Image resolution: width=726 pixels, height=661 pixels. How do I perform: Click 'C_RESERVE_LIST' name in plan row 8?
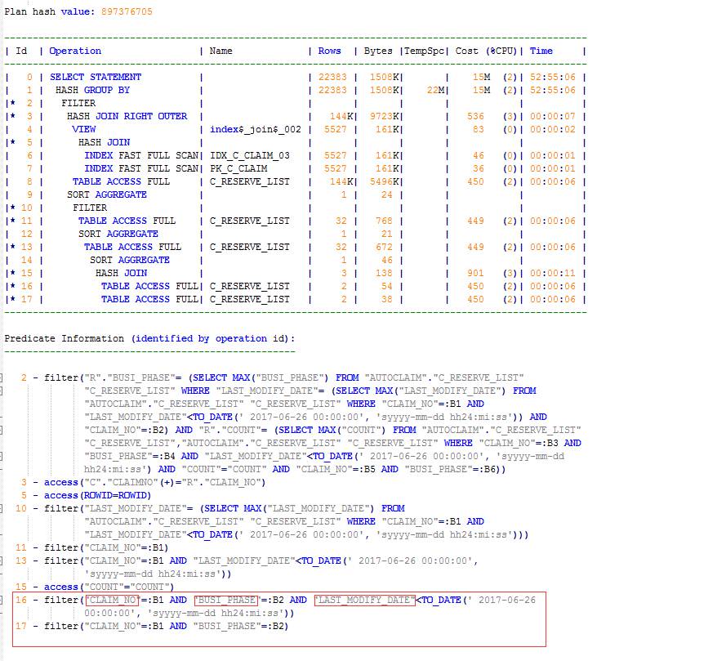tap(250, 181)
